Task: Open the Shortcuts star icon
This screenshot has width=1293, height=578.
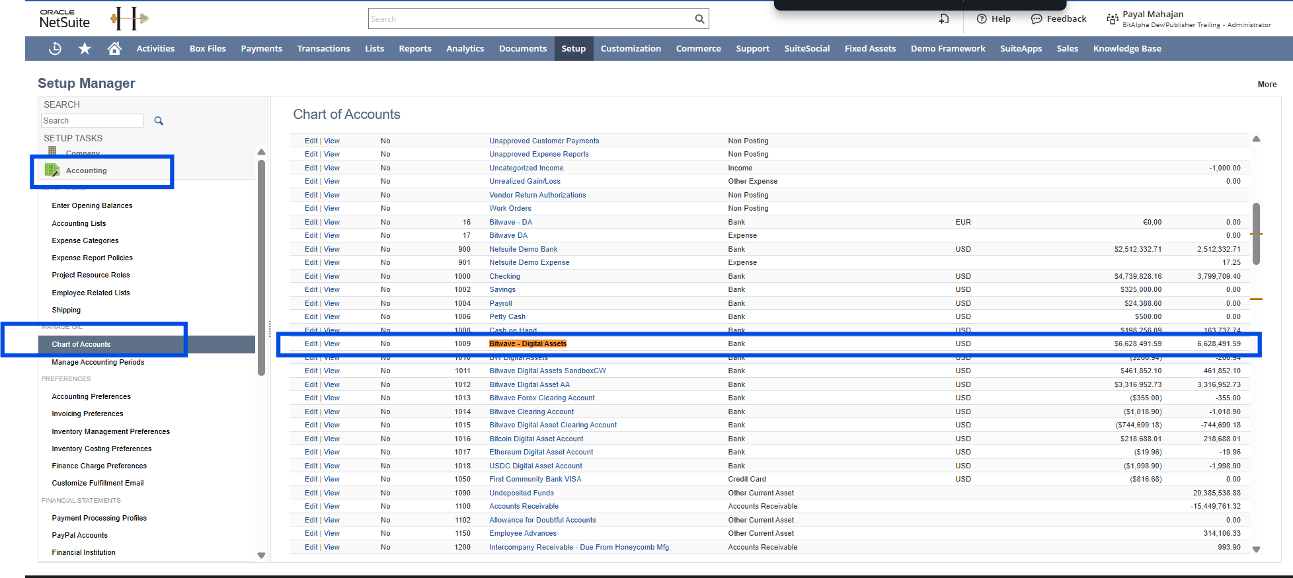Action: click(x=85, y=48)
